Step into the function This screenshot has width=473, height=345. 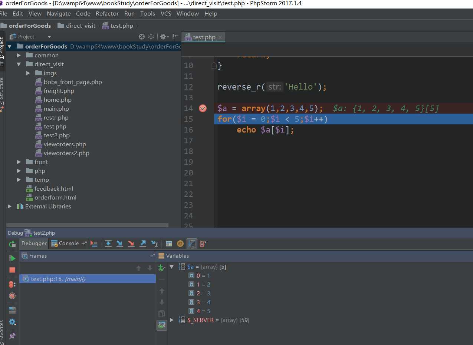tap(119, 243)
